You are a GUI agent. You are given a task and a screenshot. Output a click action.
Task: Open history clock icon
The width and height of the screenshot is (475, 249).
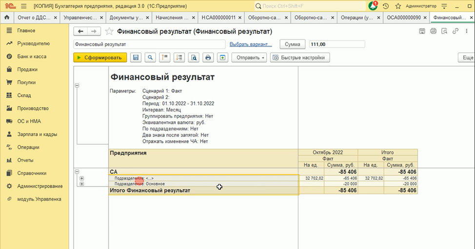point(386,6)
